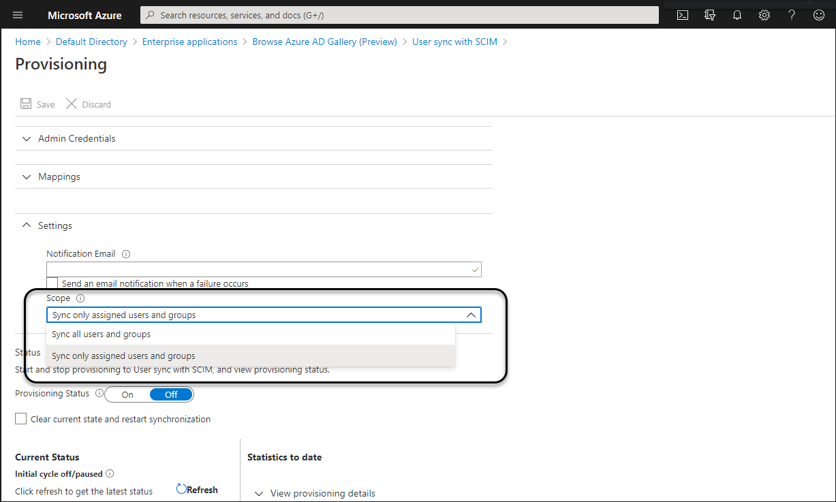Set Provisioning Status to Off
Screen dimensions: 836x502
point(171,394)
